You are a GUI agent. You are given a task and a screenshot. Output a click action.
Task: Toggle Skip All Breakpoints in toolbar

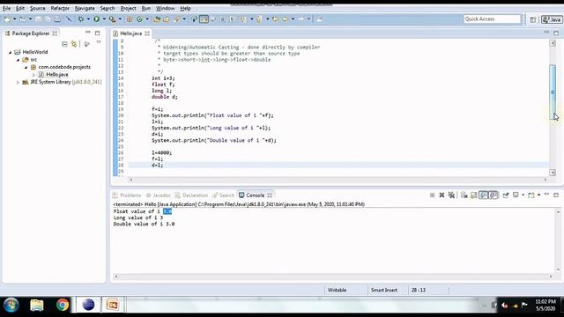(x=69, y=19)
